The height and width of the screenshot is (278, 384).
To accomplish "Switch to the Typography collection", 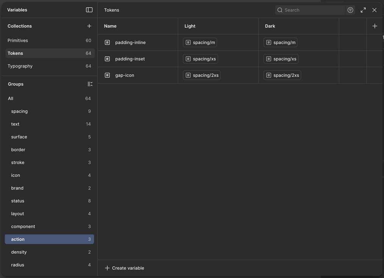I will click(x=20, y=66).
